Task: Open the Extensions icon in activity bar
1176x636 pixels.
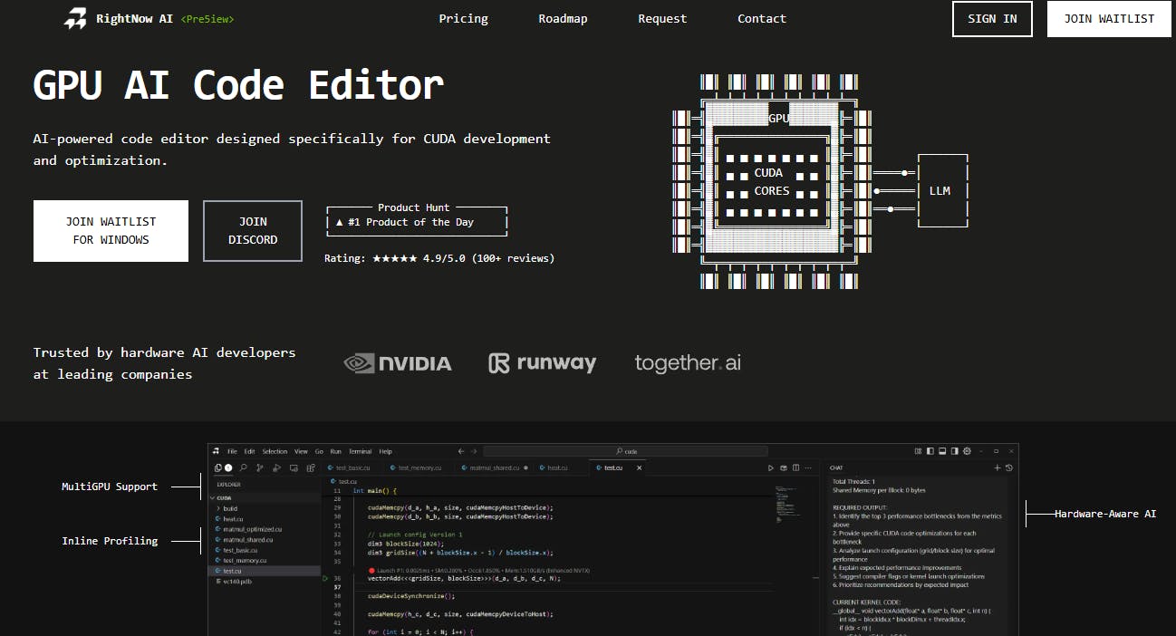Action: pos(311,467)
